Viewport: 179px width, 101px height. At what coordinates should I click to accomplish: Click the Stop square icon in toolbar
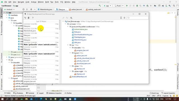pyautogui.click(x=151, y=6)
